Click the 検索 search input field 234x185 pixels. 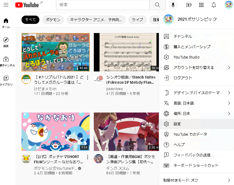pyautogui.click(x=103, y=5)
